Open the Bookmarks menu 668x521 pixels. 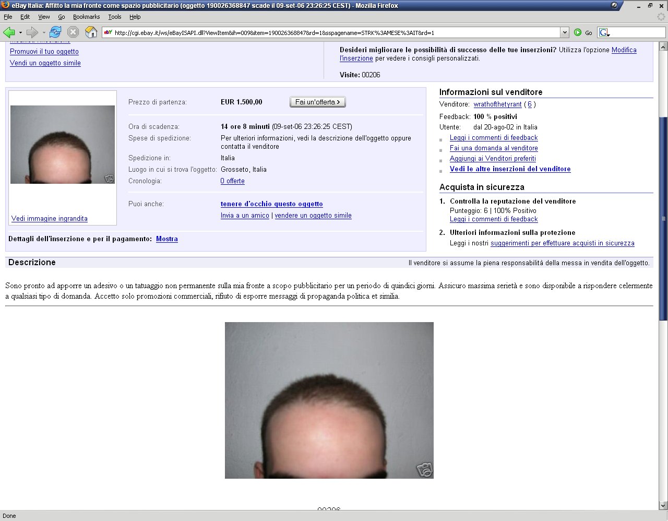point(86,17)
